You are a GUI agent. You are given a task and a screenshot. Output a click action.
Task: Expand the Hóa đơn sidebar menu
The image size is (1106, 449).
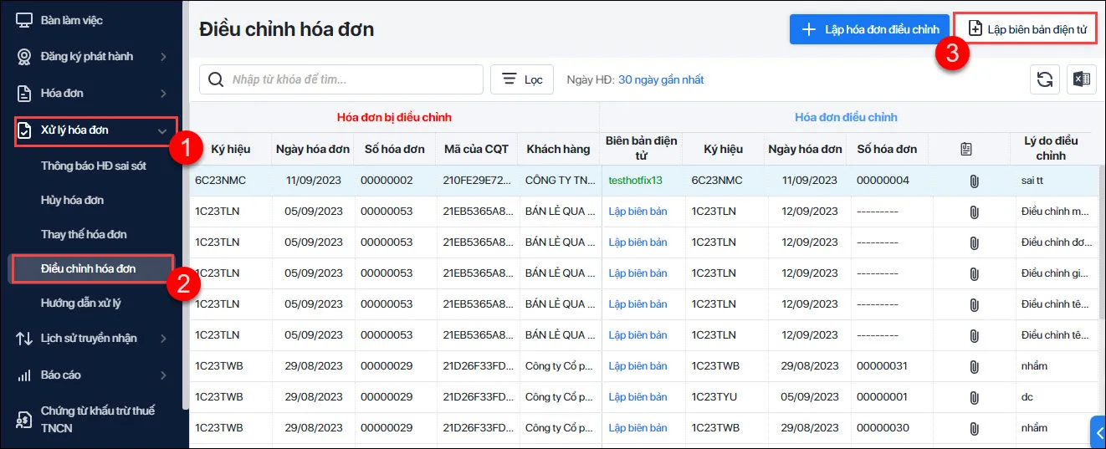163,94
